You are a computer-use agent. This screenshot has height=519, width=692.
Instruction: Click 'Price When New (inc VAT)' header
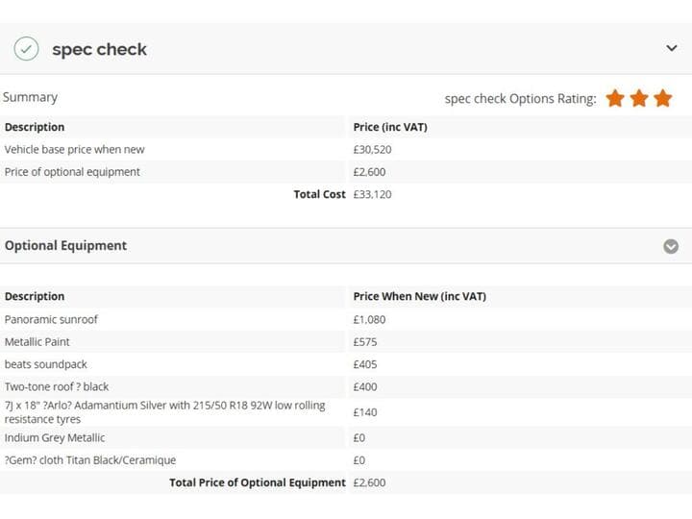click(420, 297)
